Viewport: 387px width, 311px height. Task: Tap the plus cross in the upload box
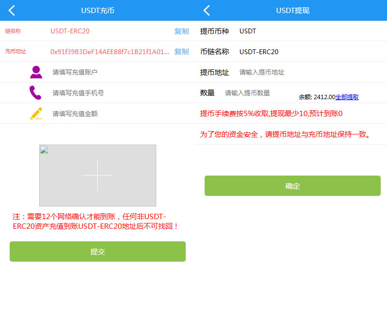tap(98, 175)
